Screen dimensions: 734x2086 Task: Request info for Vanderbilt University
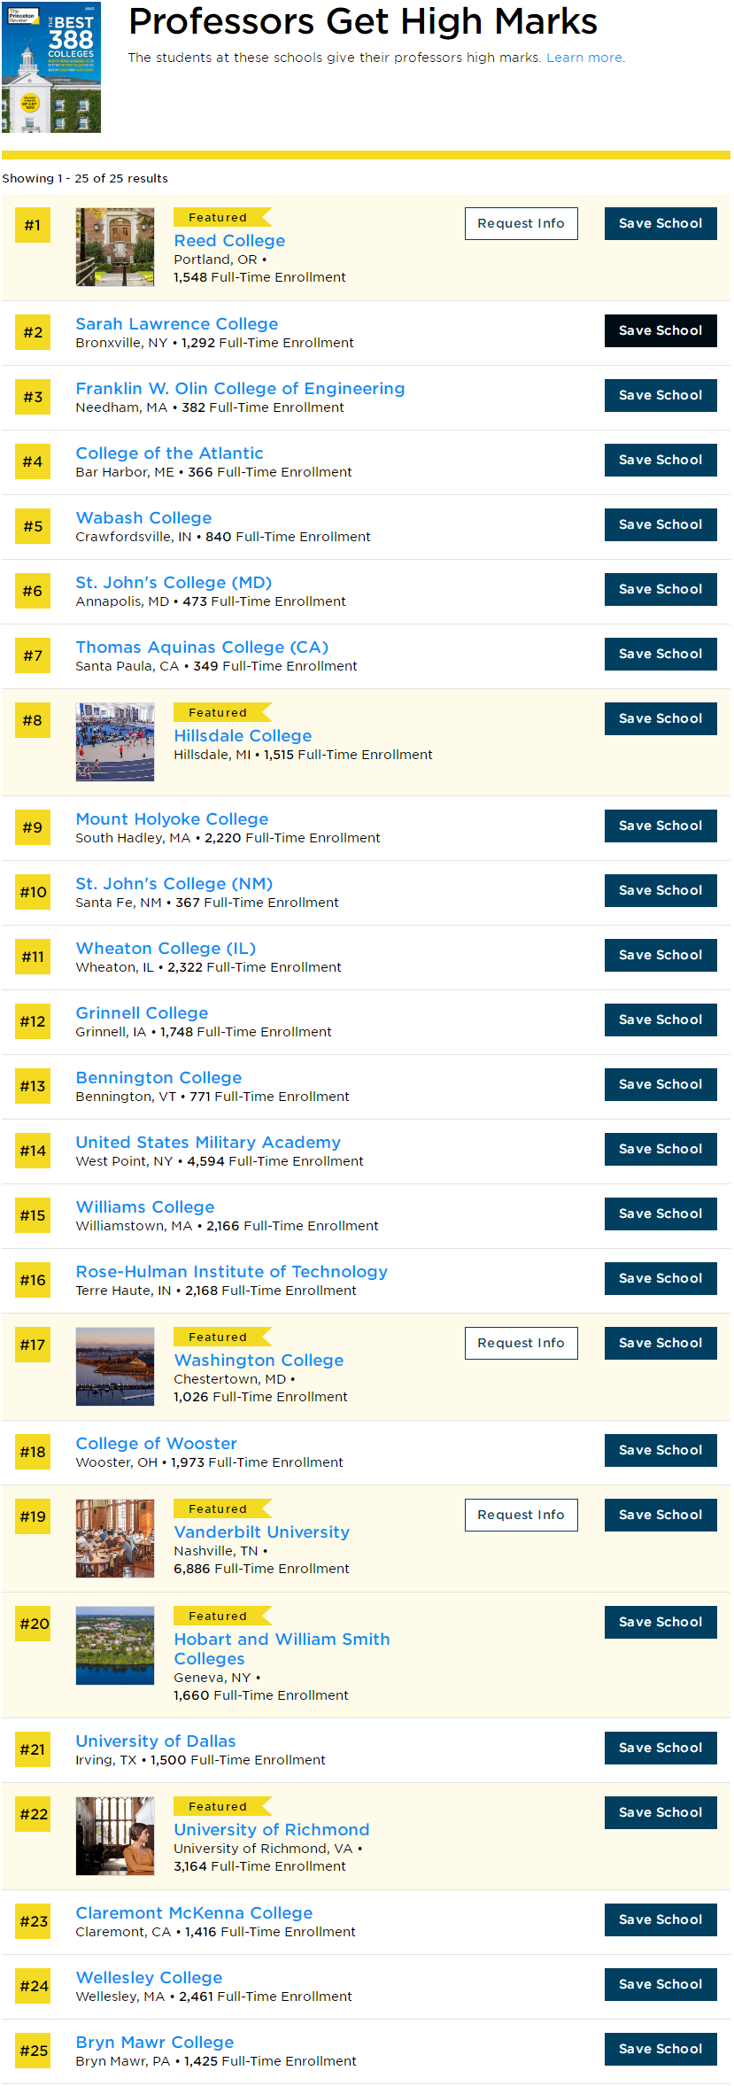(x=521, y=1515)
